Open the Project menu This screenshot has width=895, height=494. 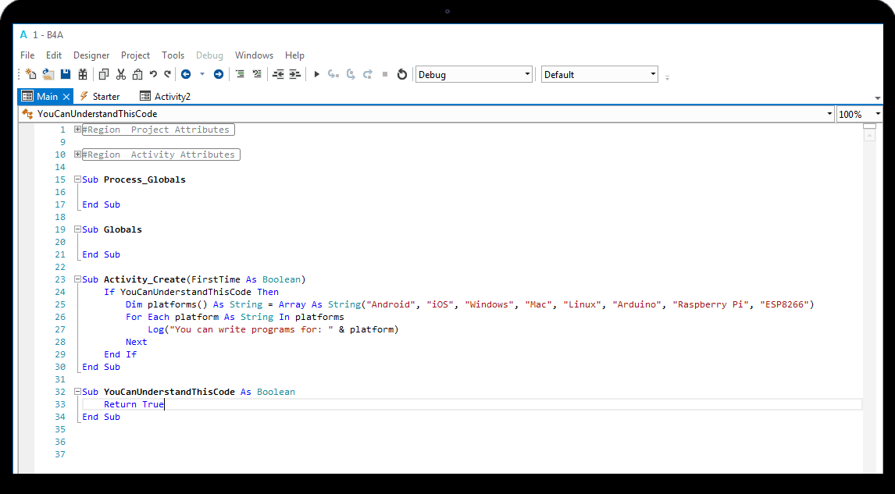tap(135, 55)
